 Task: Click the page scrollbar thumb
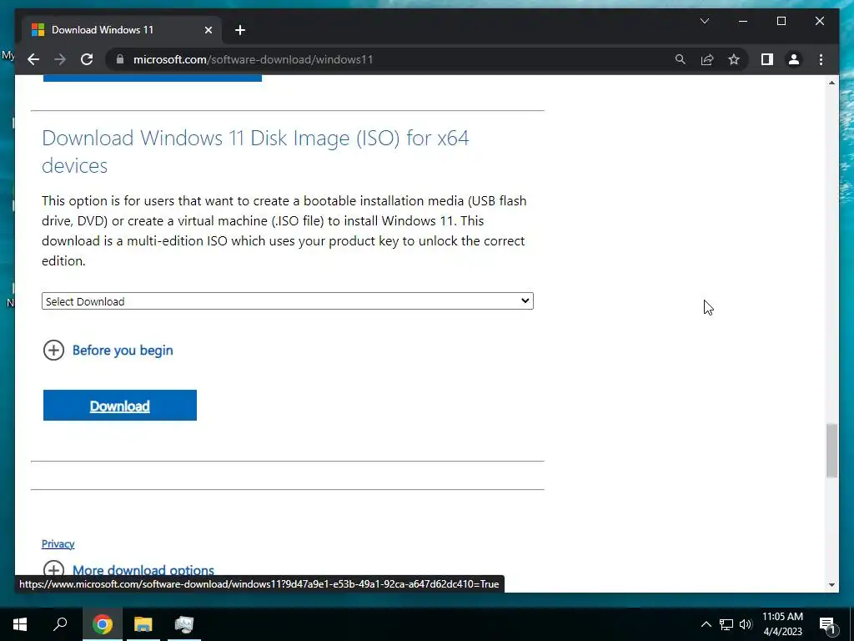[x=831, y=450]
